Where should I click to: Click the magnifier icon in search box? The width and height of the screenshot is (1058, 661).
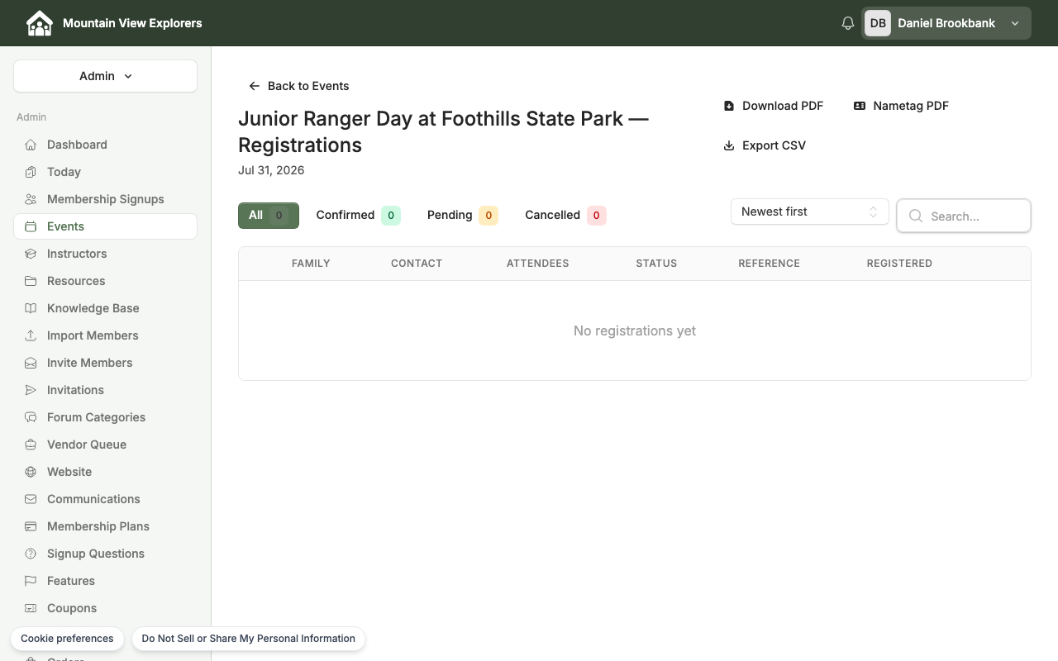coord(916,216)
